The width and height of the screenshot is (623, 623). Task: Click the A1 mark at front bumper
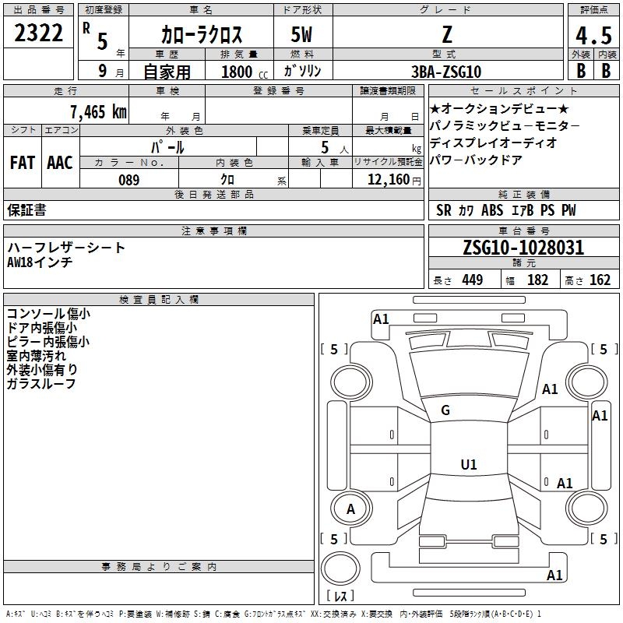(381, 319)
